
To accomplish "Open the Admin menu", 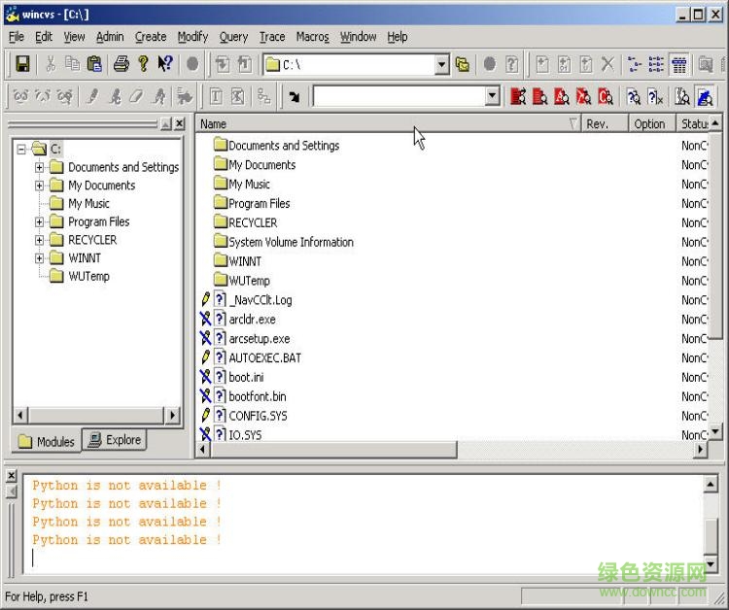I will tap(110, 37).
